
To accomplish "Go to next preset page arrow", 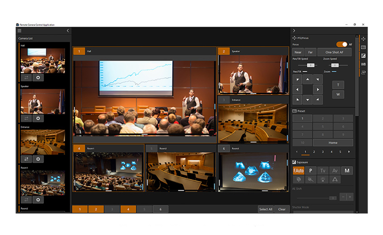I will [x=349, y=152].
